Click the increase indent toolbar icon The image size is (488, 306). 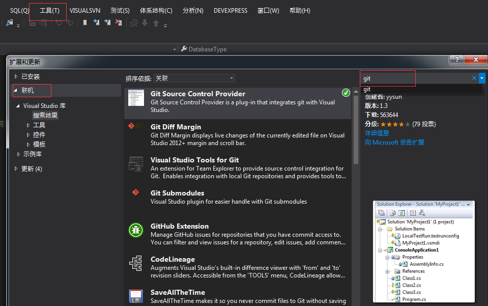coord(43,23)
